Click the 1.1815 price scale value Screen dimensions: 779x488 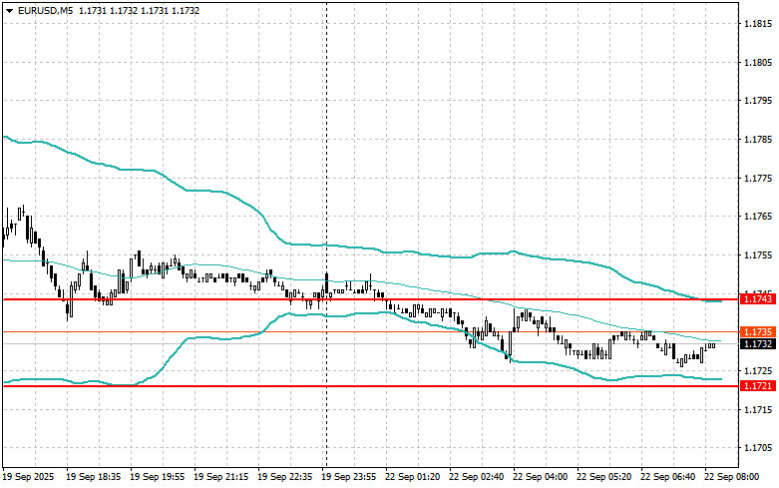(758, 24)
